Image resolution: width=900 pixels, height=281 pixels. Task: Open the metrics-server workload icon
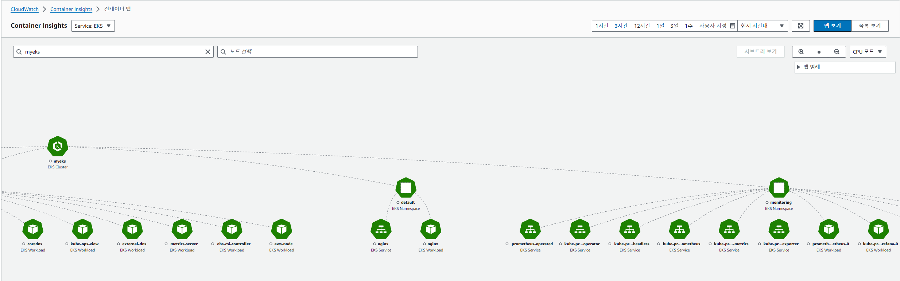click(x=182, y=229)
